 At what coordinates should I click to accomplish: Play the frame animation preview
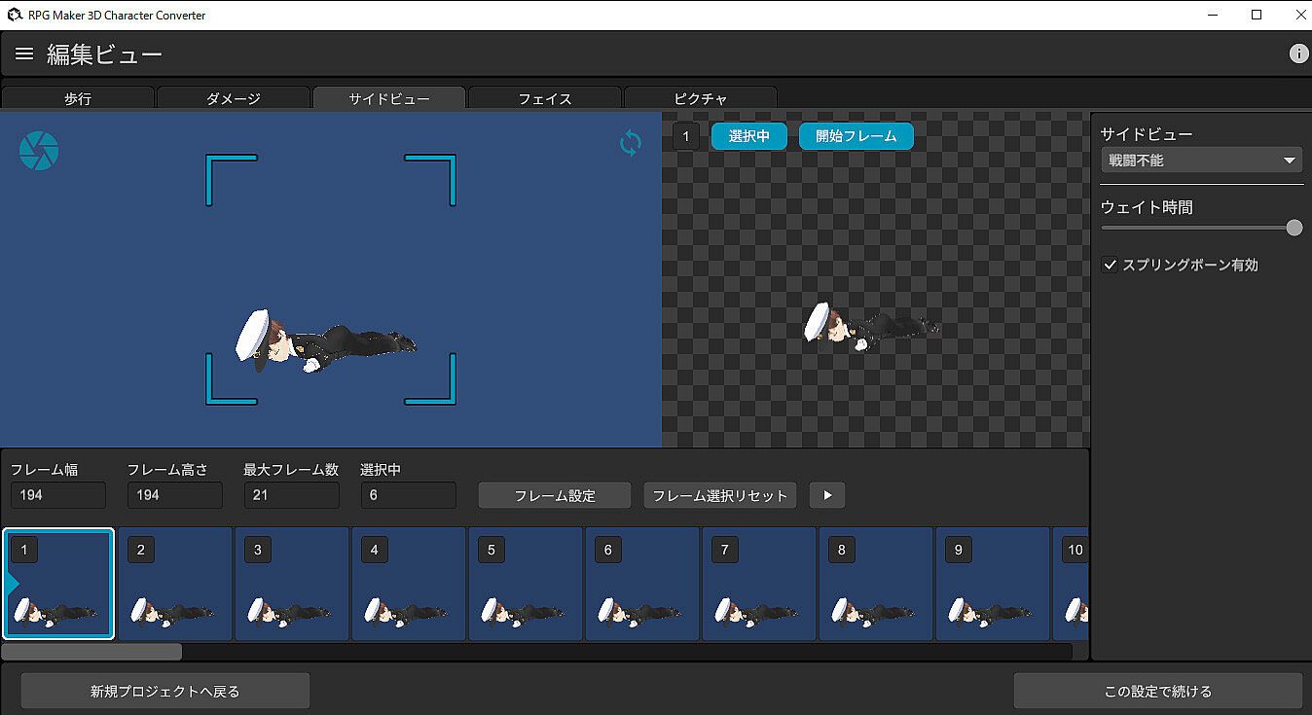827,495
